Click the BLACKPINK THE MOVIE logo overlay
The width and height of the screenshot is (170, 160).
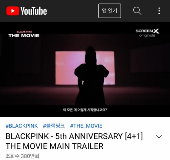pyautogui.click(x=24, y=34)
